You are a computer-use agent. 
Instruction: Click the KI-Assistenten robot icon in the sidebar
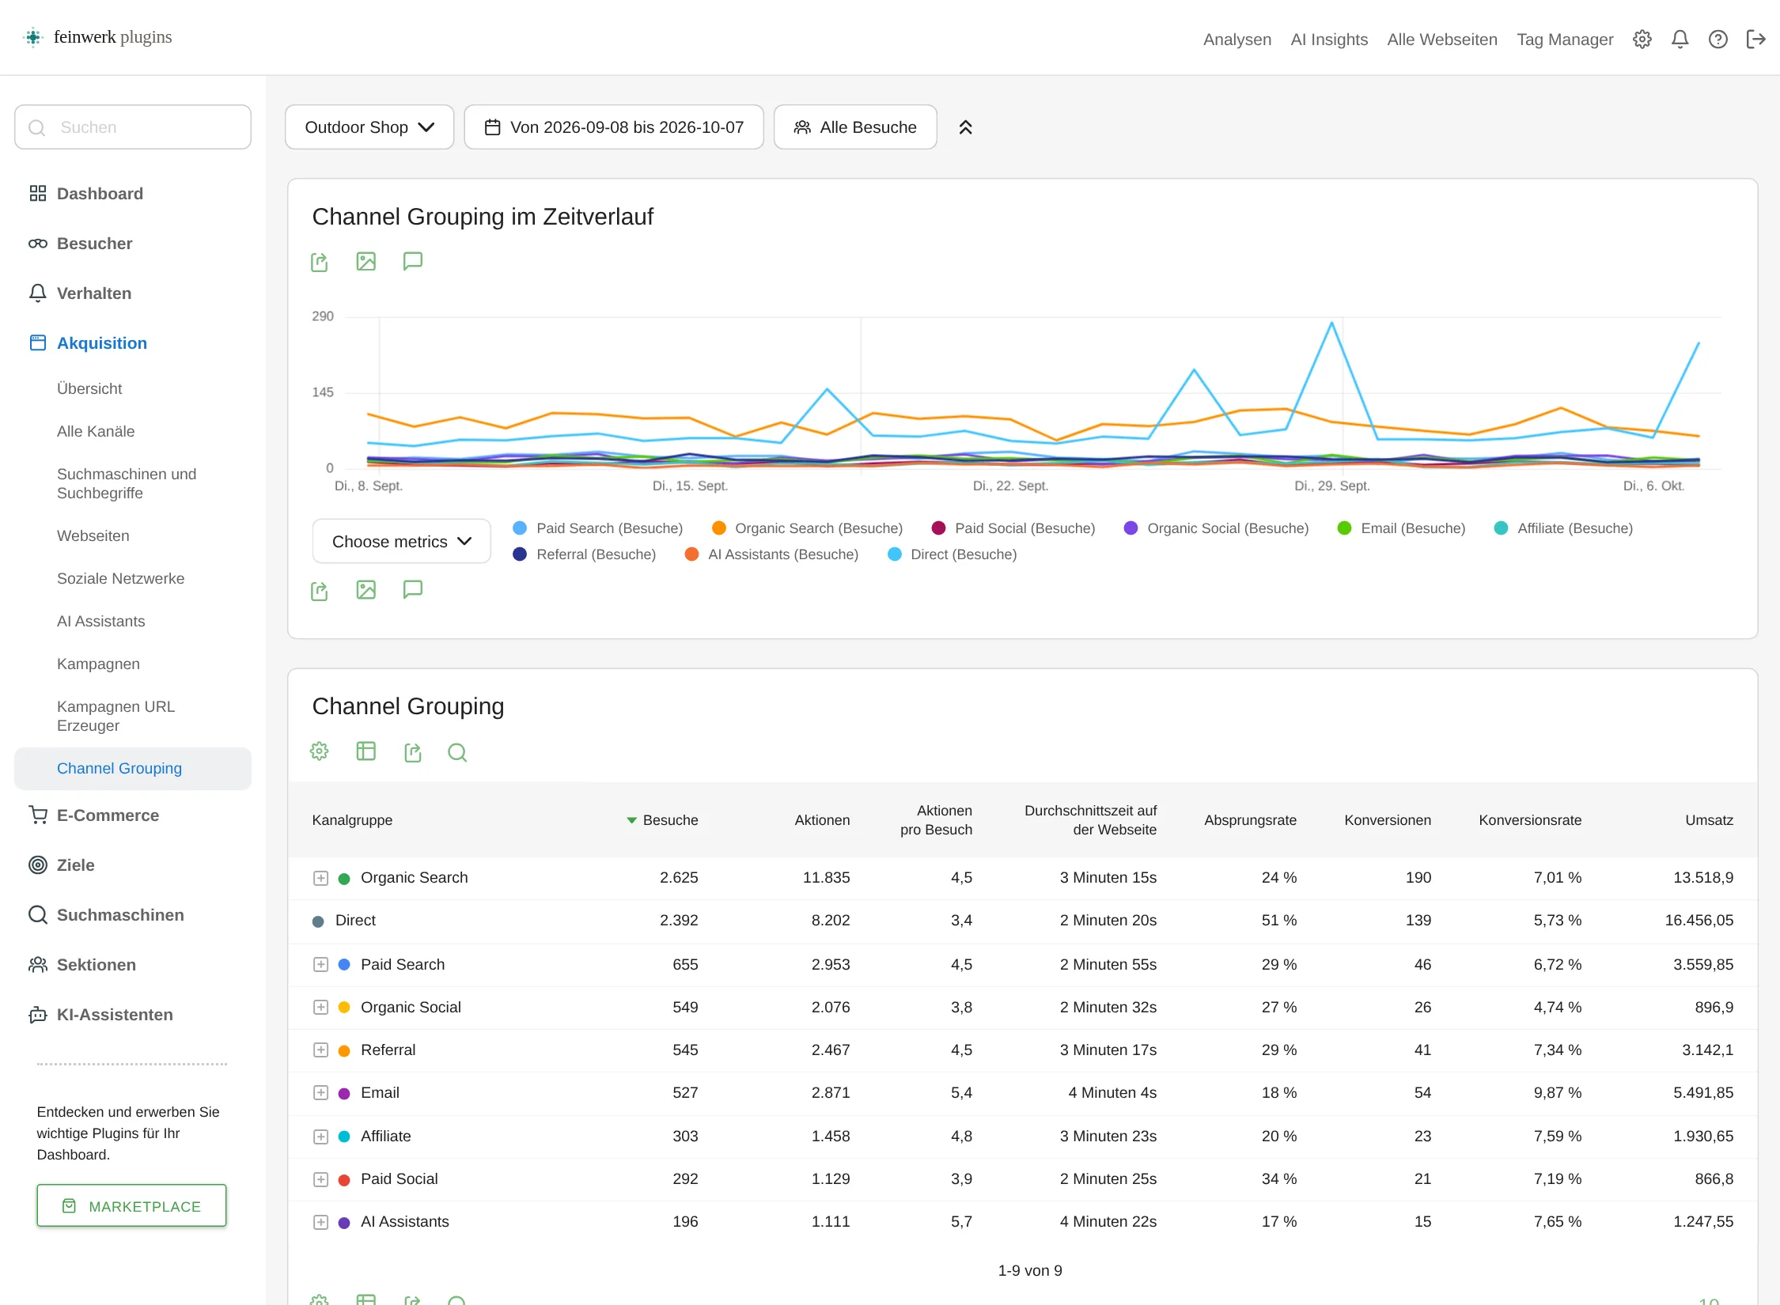pos(38,1015)
